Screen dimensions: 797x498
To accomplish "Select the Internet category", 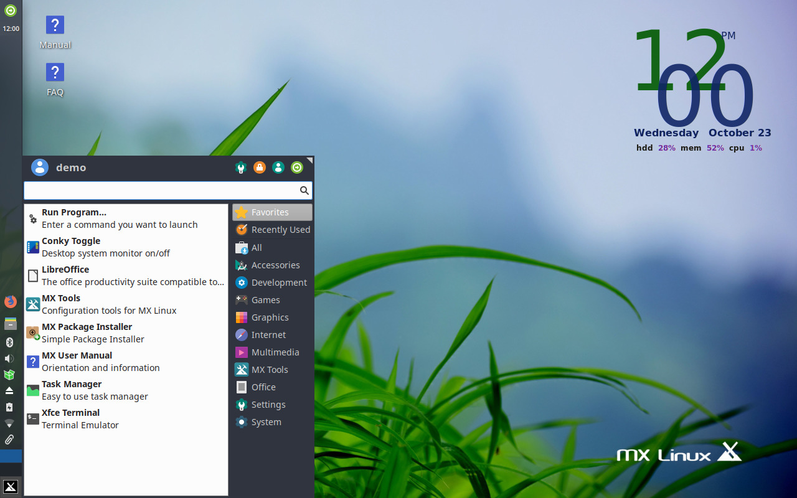I will (x=272, y=335).
